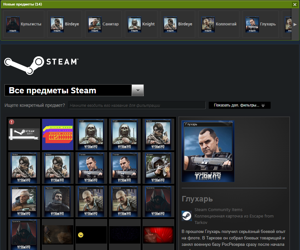Image resolution: width=300 pixels, height=250 pixels.
Task: Select Санитар trading card in inventory grid
Action: 24,201
